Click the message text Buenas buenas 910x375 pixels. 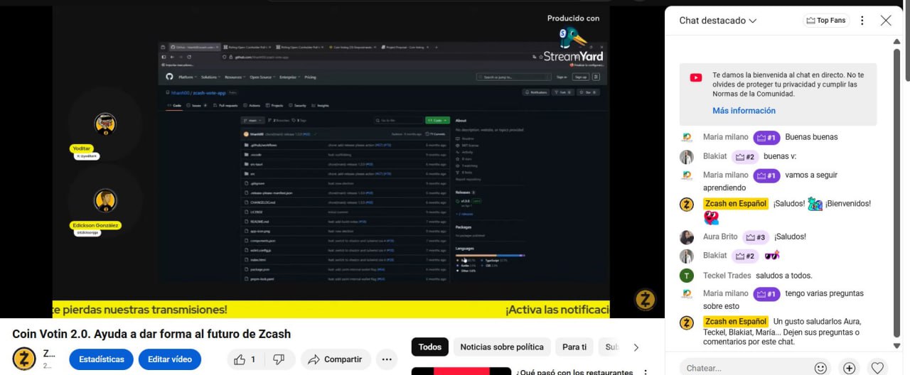pos(811,137)
